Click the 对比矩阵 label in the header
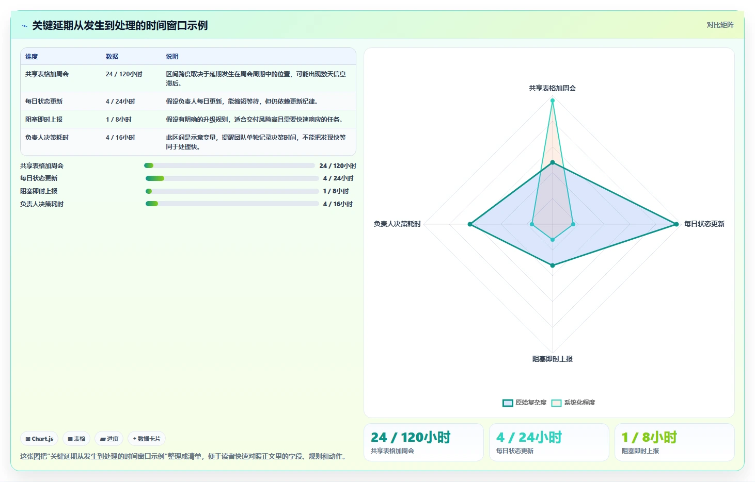Image resolution: width=755 pixels, height=482 pixels. (720, 25)
